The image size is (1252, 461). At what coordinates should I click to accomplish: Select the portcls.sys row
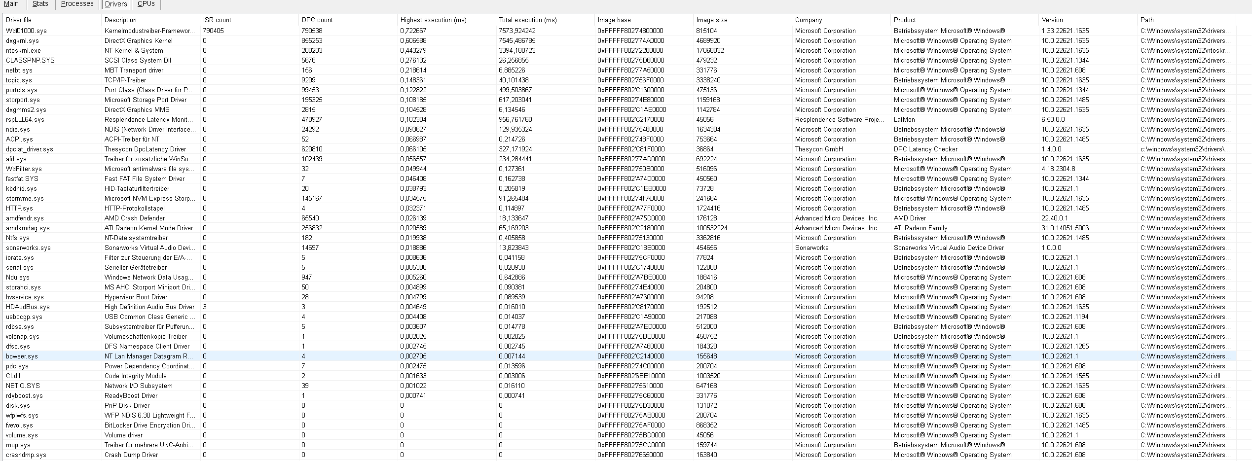619,90
